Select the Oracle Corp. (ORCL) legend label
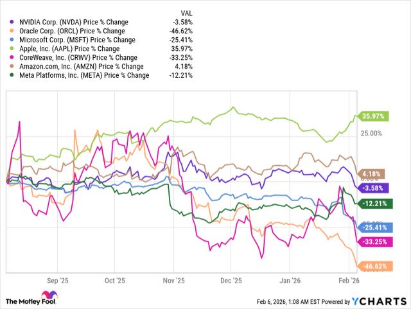The height and width of the screenshot is (309, 411). click(63, 30)
